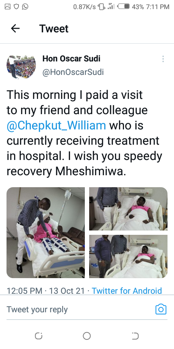Screen dimensions: 174x349
Task: Tap the shield icon in status bar
Action: tap(16, 7)
